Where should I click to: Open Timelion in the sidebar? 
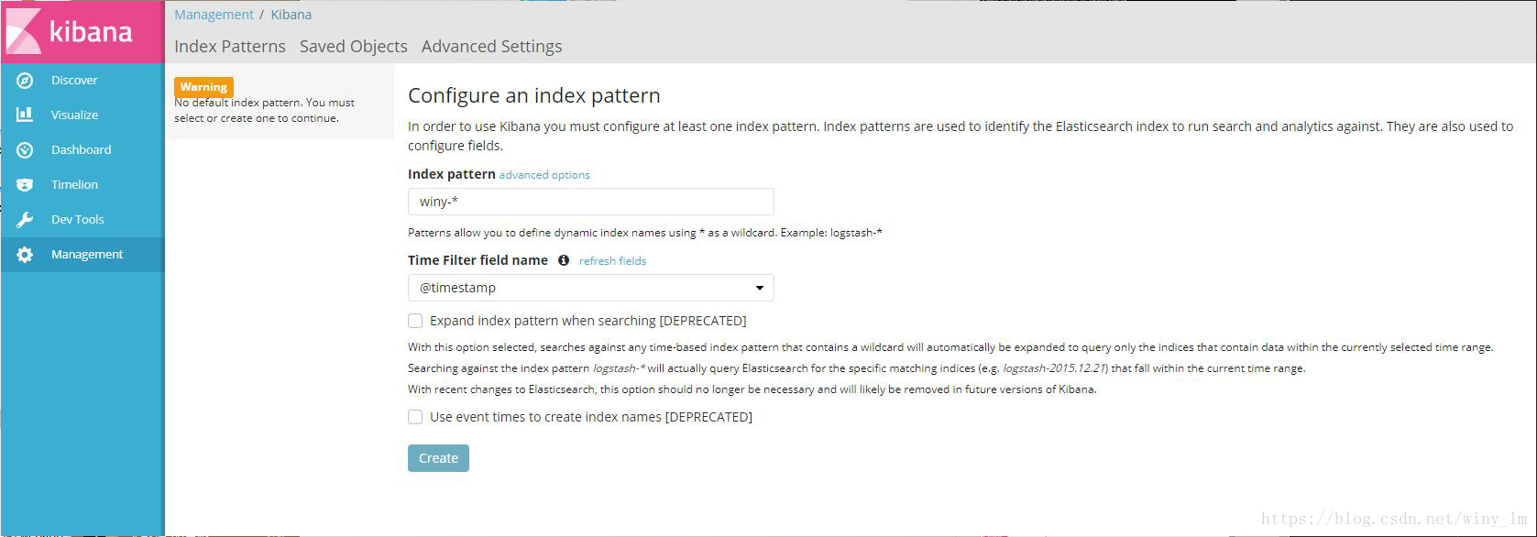82,185
